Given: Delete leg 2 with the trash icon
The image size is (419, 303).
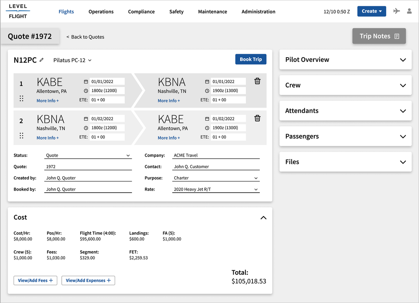Looking at the screenshot, I should [257, 118].
